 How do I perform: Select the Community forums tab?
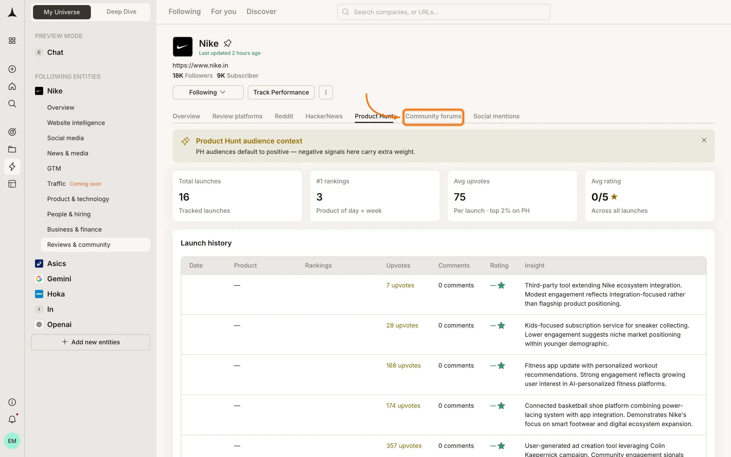pos(433,116)
